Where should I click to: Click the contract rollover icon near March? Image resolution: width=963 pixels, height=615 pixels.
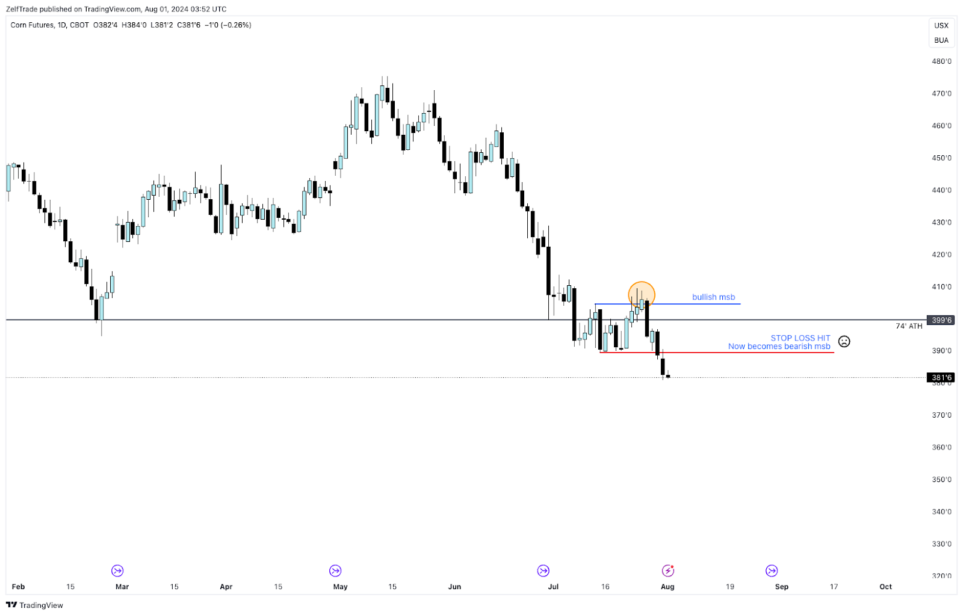click(117, 570)
